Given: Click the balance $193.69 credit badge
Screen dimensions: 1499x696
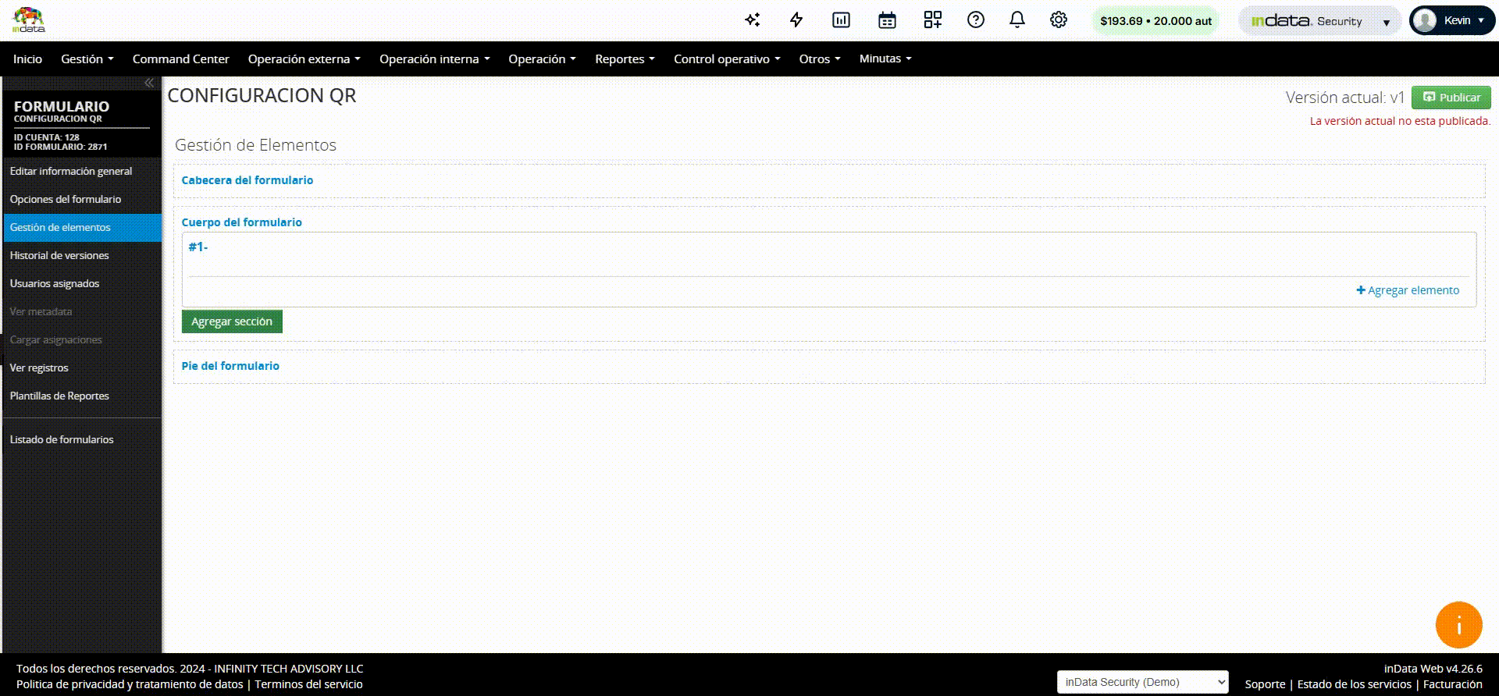Looking at the screenshot, I should point(1155,21).
